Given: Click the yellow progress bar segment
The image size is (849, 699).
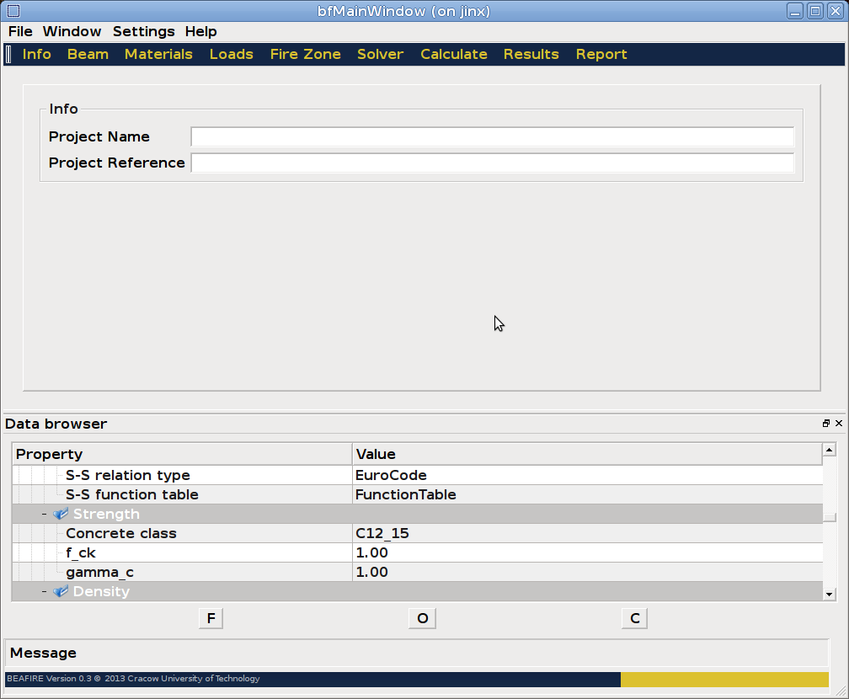Looking at the screenshot, I should [x=724, y=679].
